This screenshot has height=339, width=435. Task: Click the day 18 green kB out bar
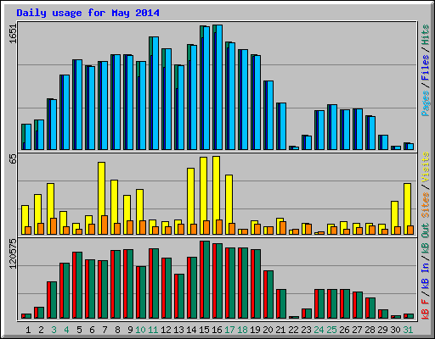245,283
